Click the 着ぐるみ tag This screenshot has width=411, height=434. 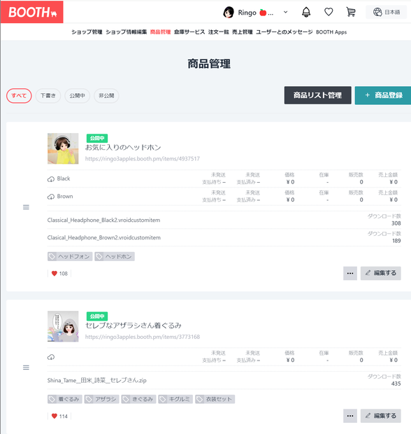pos(65,399)
